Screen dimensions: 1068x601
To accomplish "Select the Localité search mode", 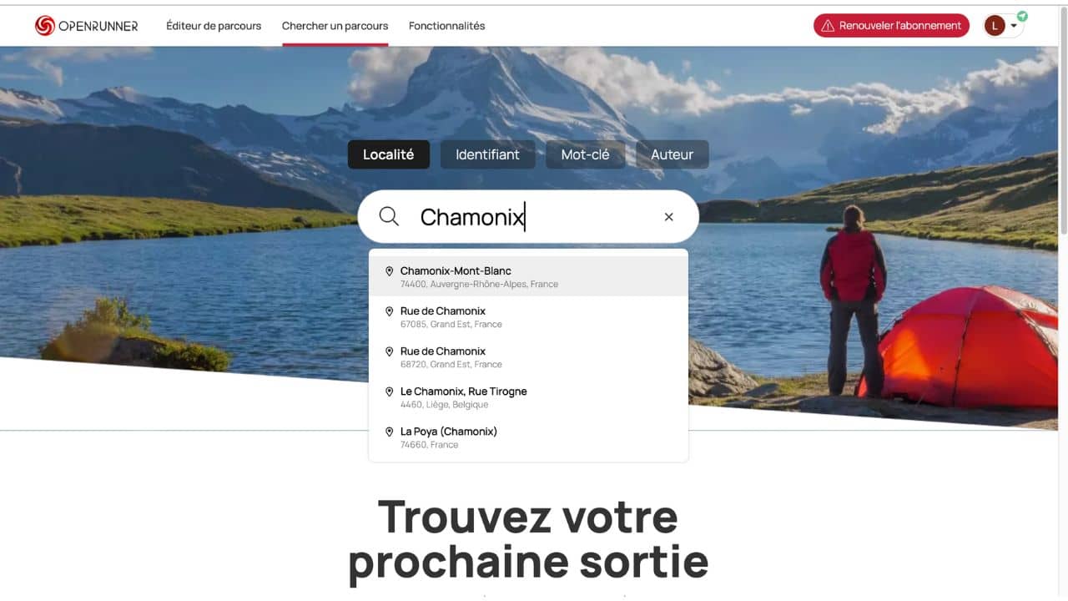I will click(389, 154).
